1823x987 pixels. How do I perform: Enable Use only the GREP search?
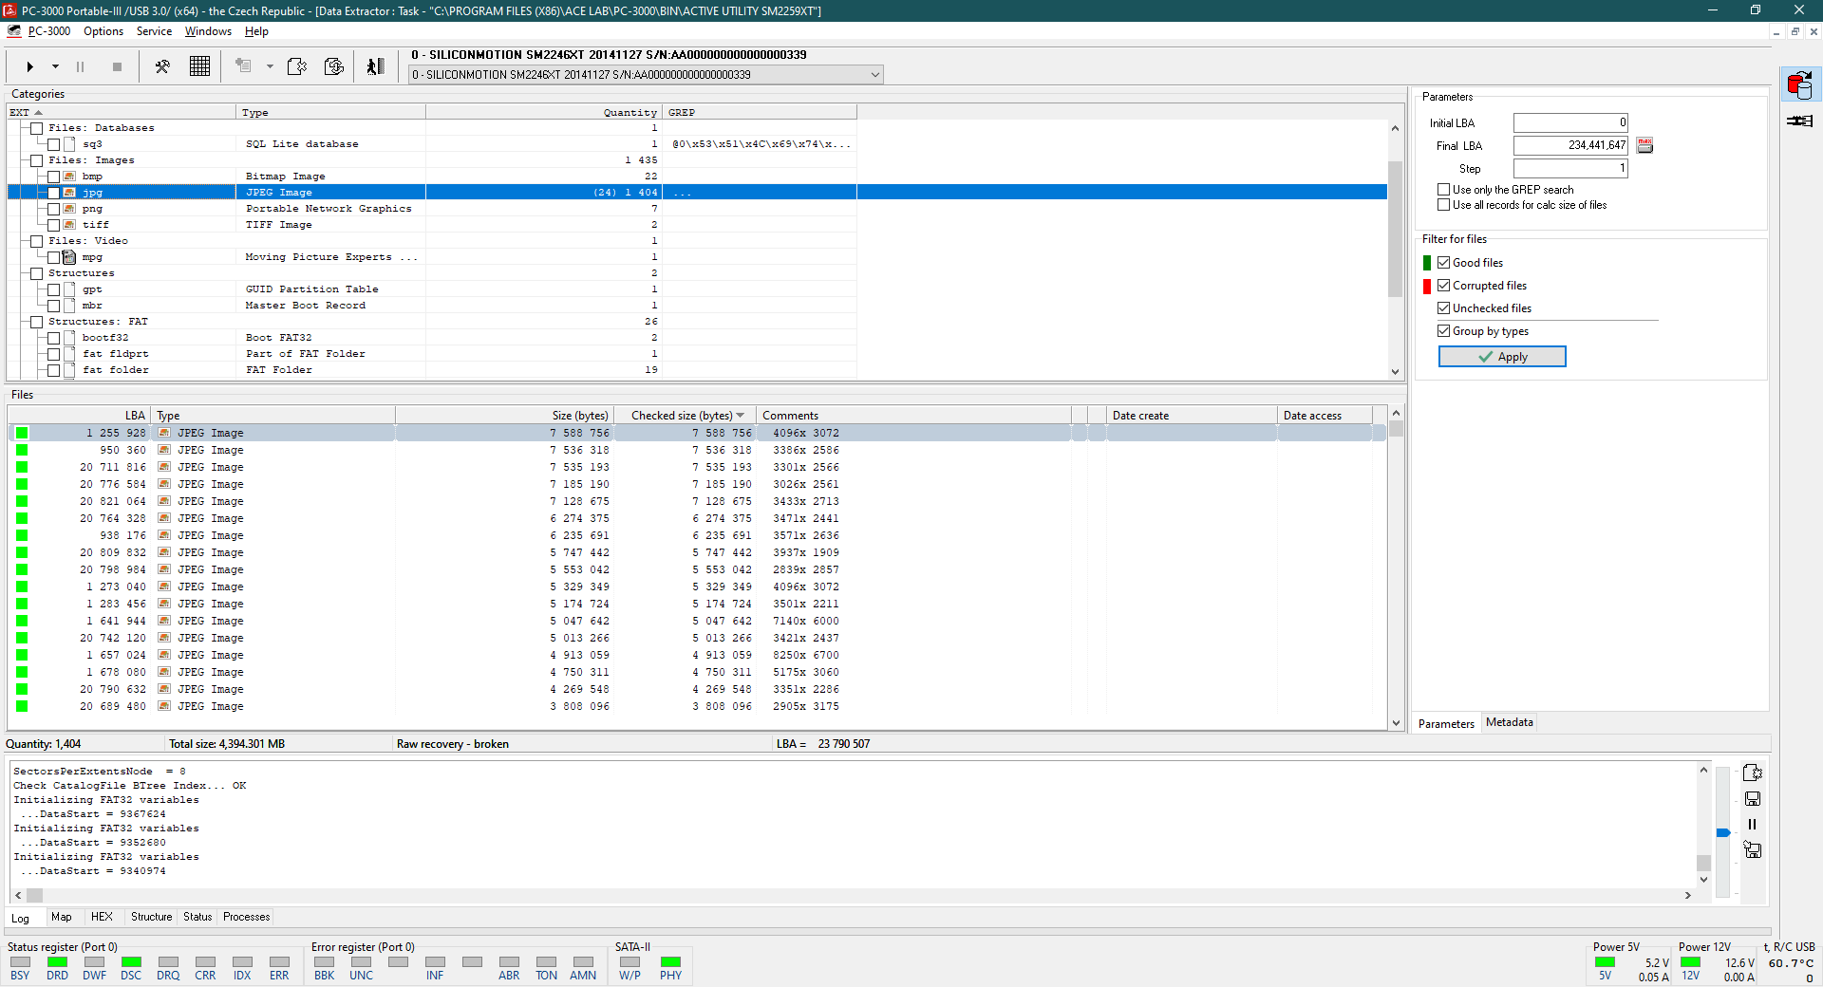pyautogui.click(x=1444, y=190)
